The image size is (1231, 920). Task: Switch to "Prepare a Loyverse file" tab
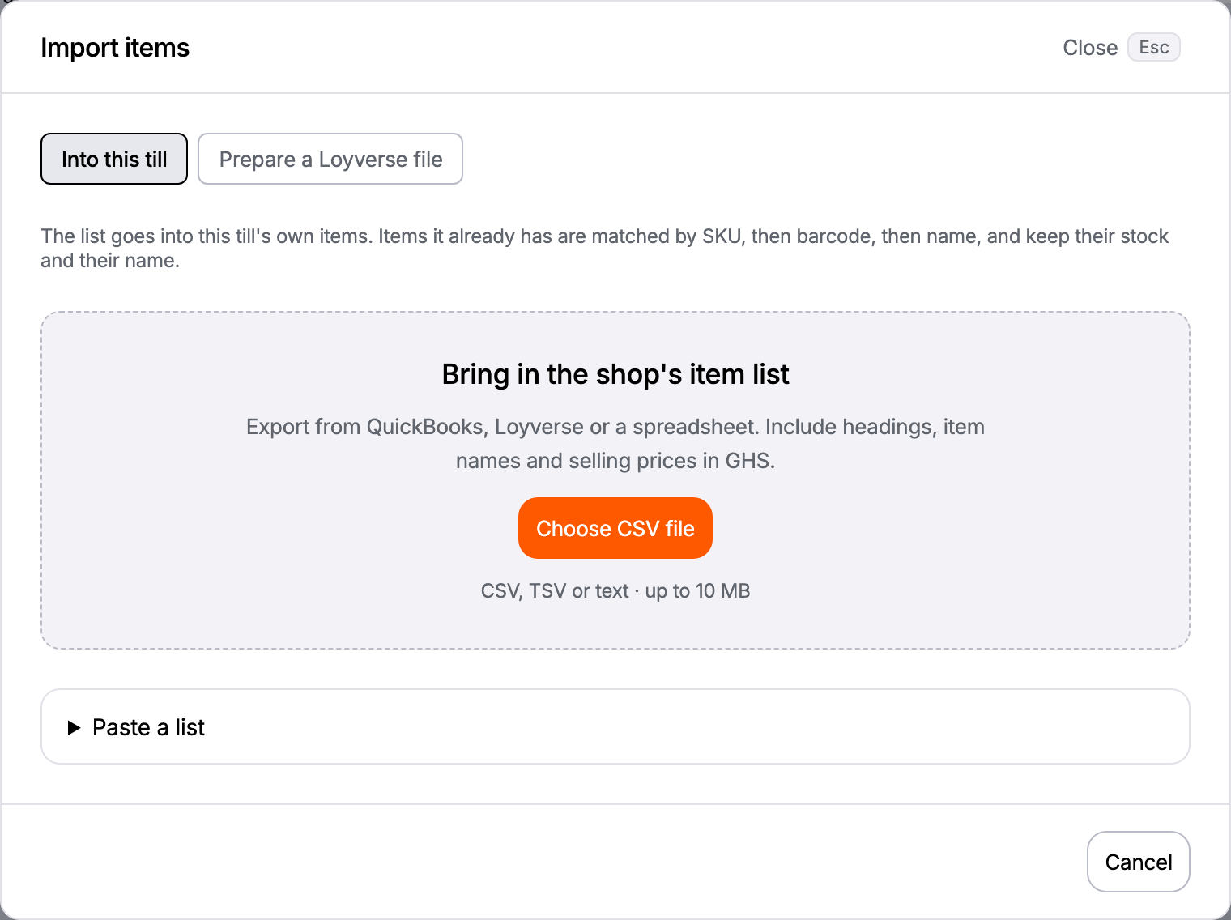point(330,159)
